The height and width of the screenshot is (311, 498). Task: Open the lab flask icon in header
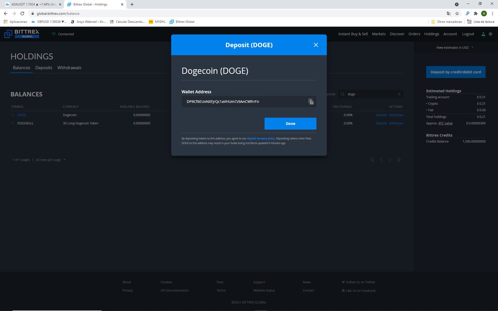click(483, 34)
